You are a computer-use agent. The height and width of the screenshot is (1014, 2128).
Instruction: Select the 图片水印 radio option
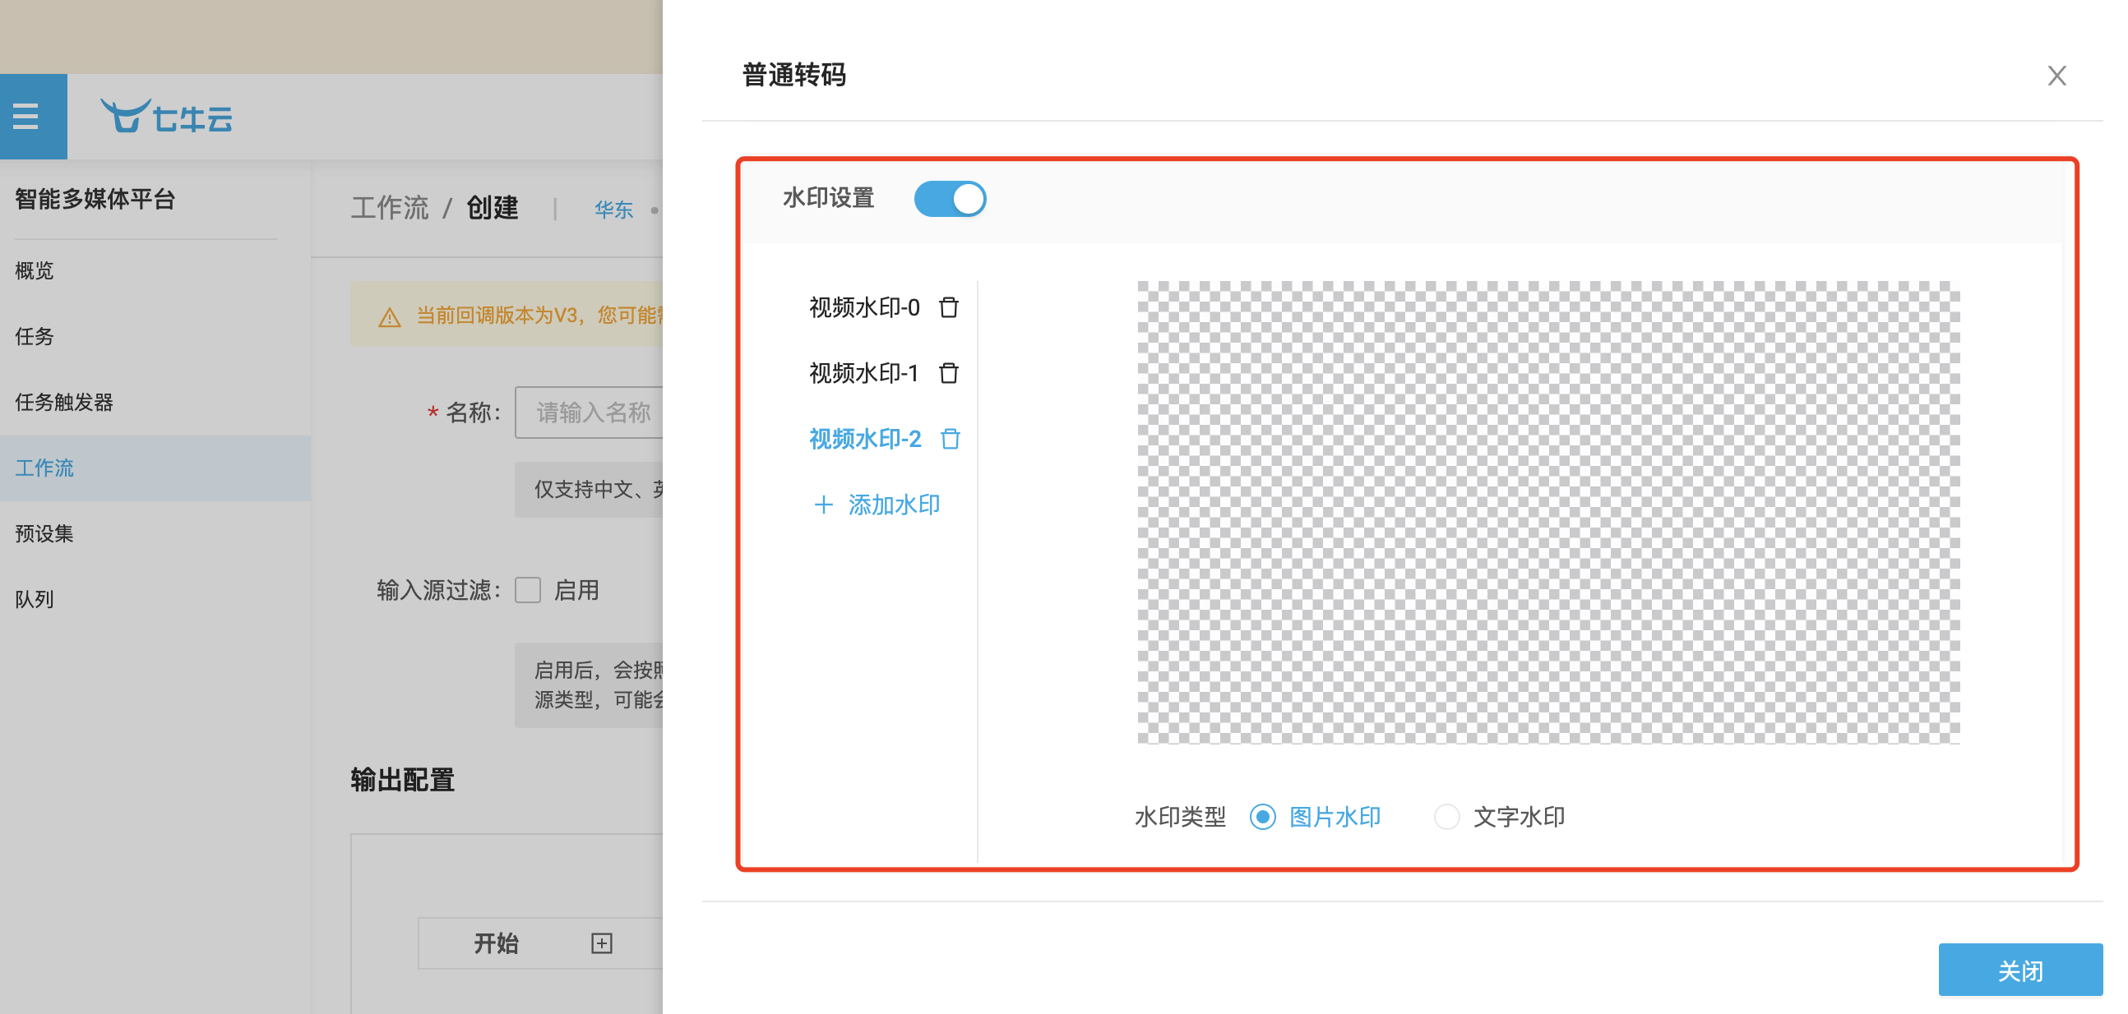pyautogui.click(x=1262, y=817)
